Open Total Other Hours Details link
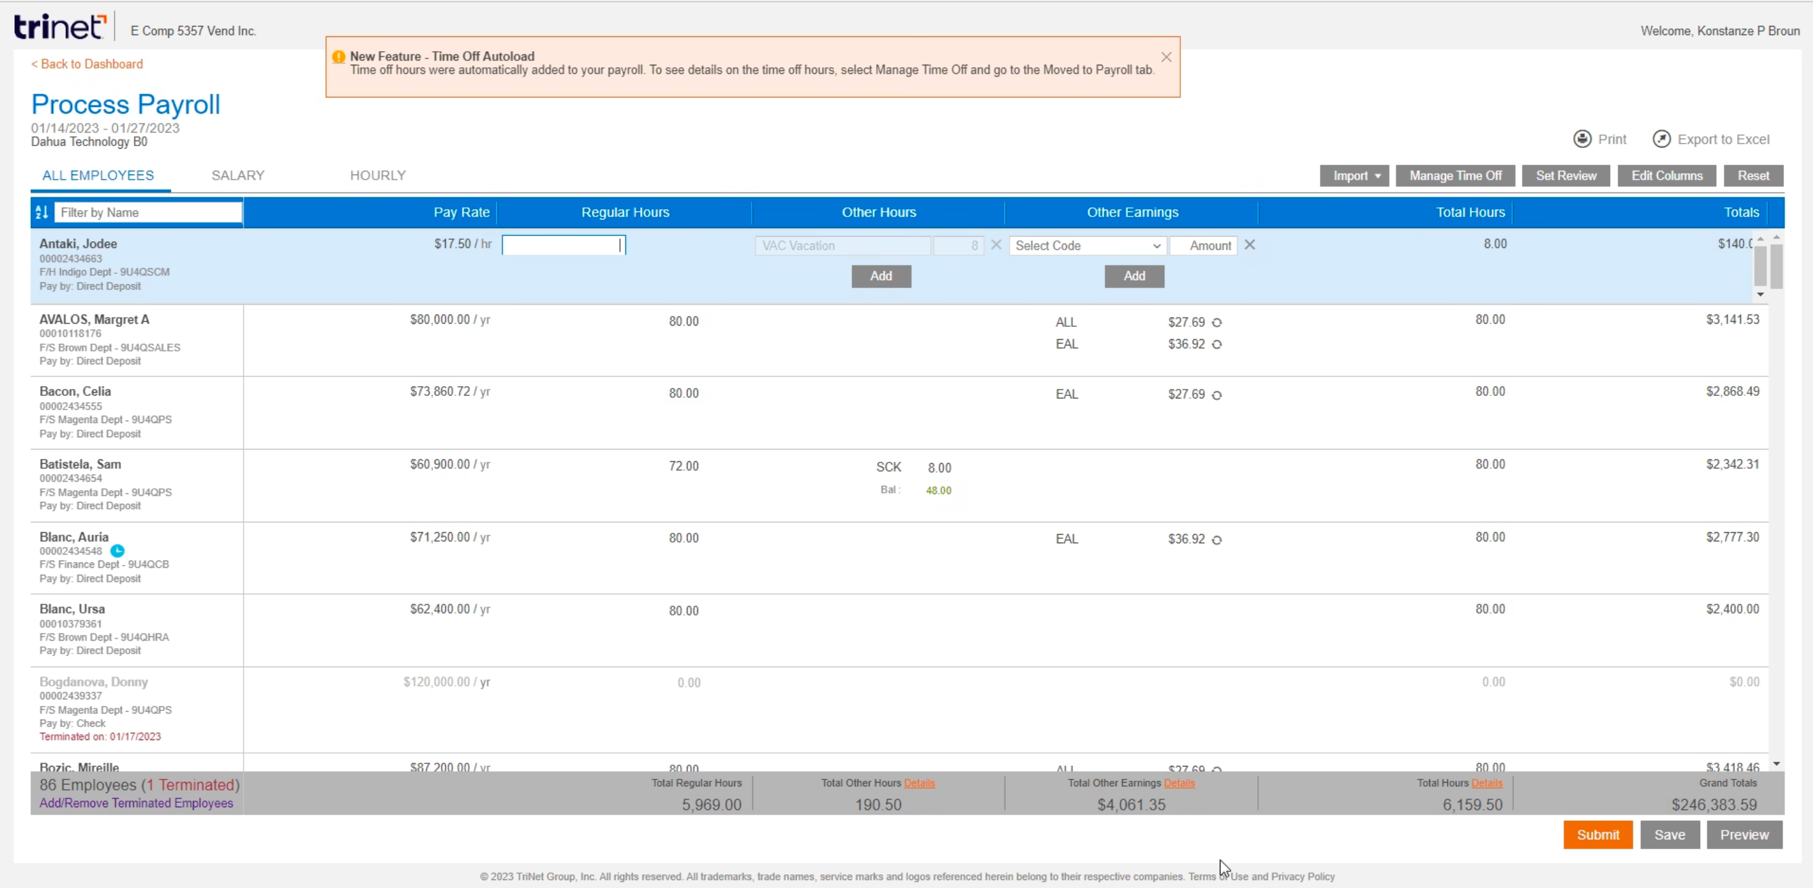Screen dimensions: 1813x888 click(x=919, y=783)
